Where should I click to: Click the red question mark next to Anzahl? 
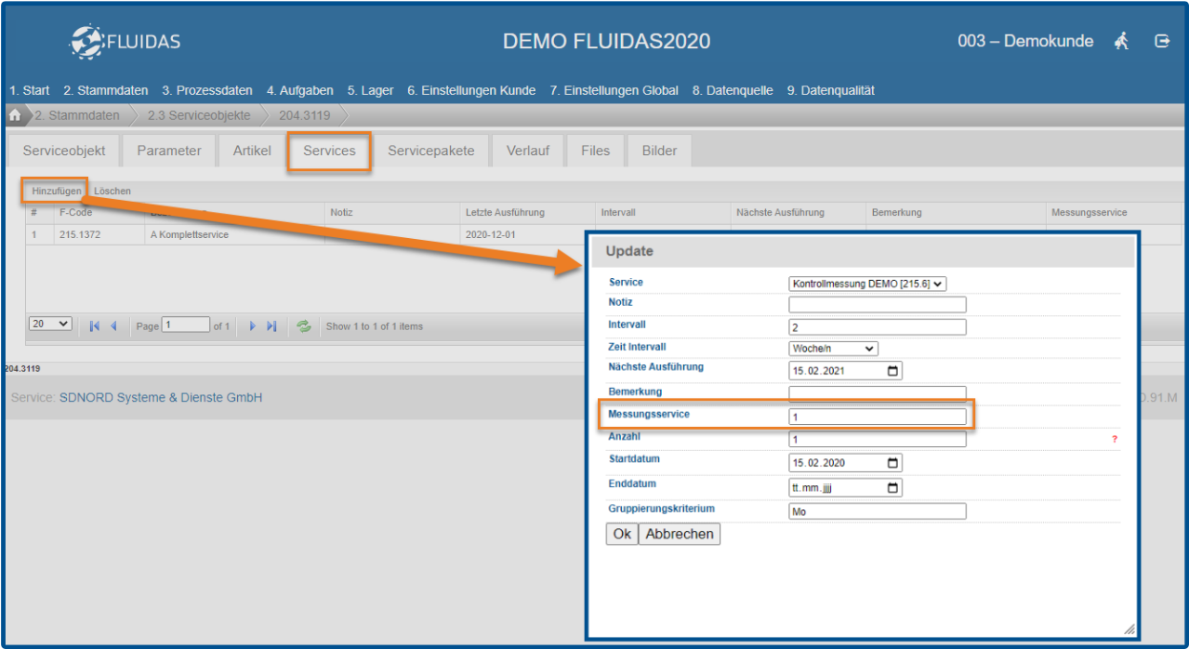[1115, 440]
